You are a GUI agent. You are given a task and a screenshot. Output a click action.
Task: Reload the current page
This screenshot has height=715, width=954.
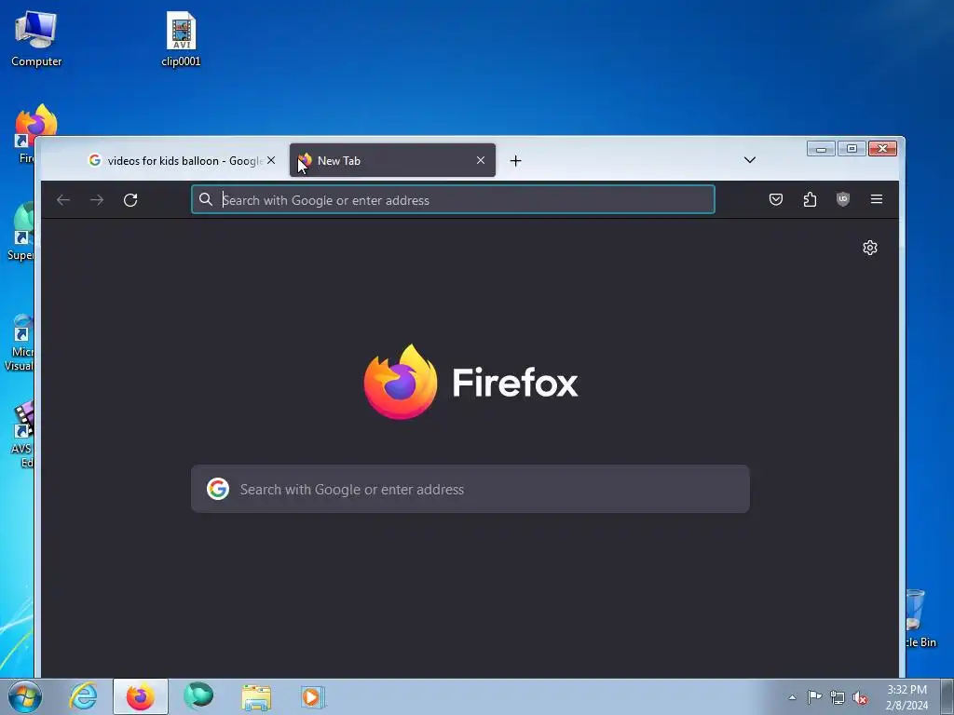[x=130, y=200]
